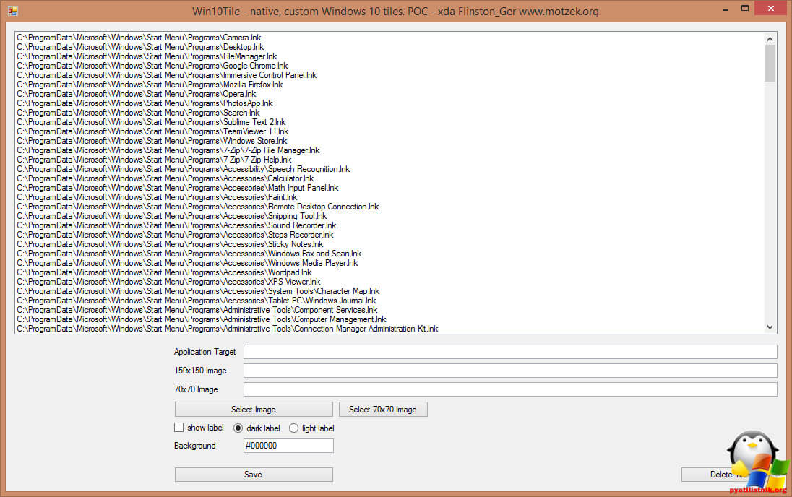Viewport: 792px width, 497px height.
Task: Enable the show label checkbox
Action: click(178, 428)
